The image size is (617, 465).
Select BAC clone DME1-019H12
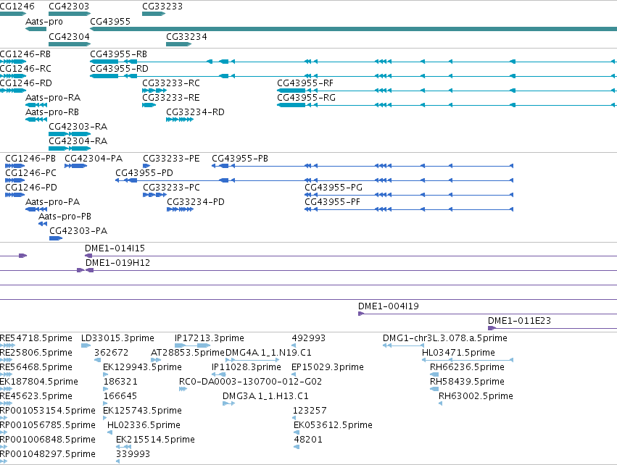coord(117,263)
